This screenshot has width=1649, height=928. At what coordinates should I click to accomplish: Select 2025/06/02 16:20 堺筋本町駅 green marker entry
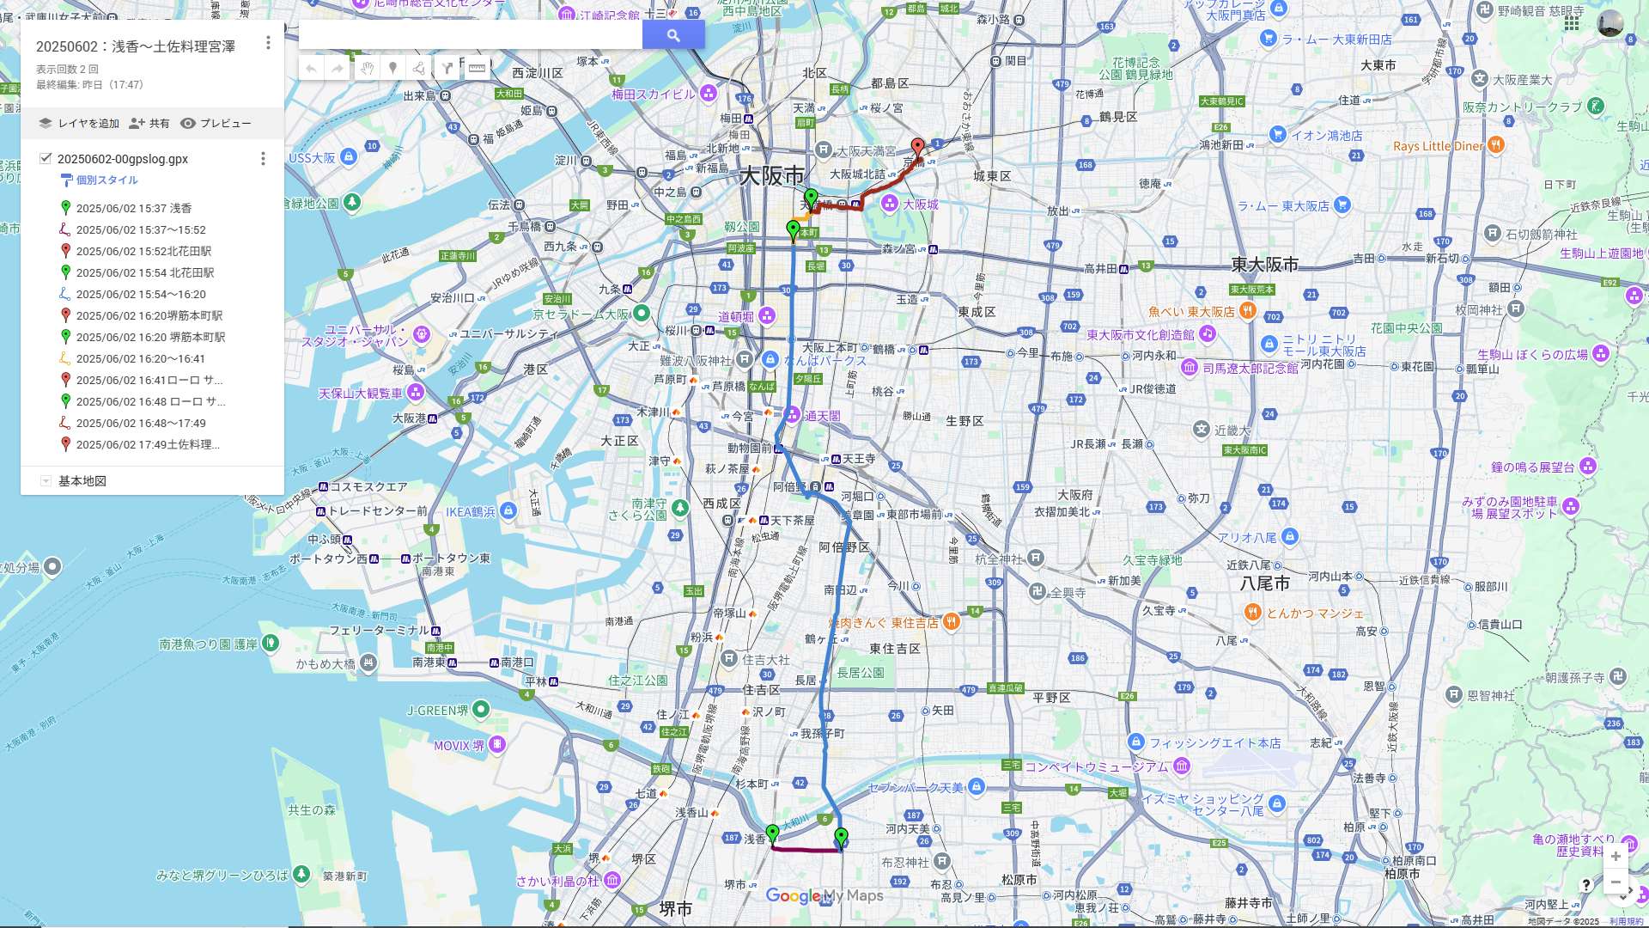pyautogui.click(x=152, y=337)
